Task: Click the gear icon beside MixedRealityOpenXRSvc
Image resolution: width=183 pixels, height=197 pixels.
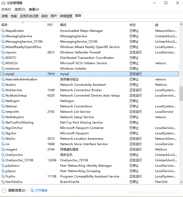Action: [x=3, y=47]
